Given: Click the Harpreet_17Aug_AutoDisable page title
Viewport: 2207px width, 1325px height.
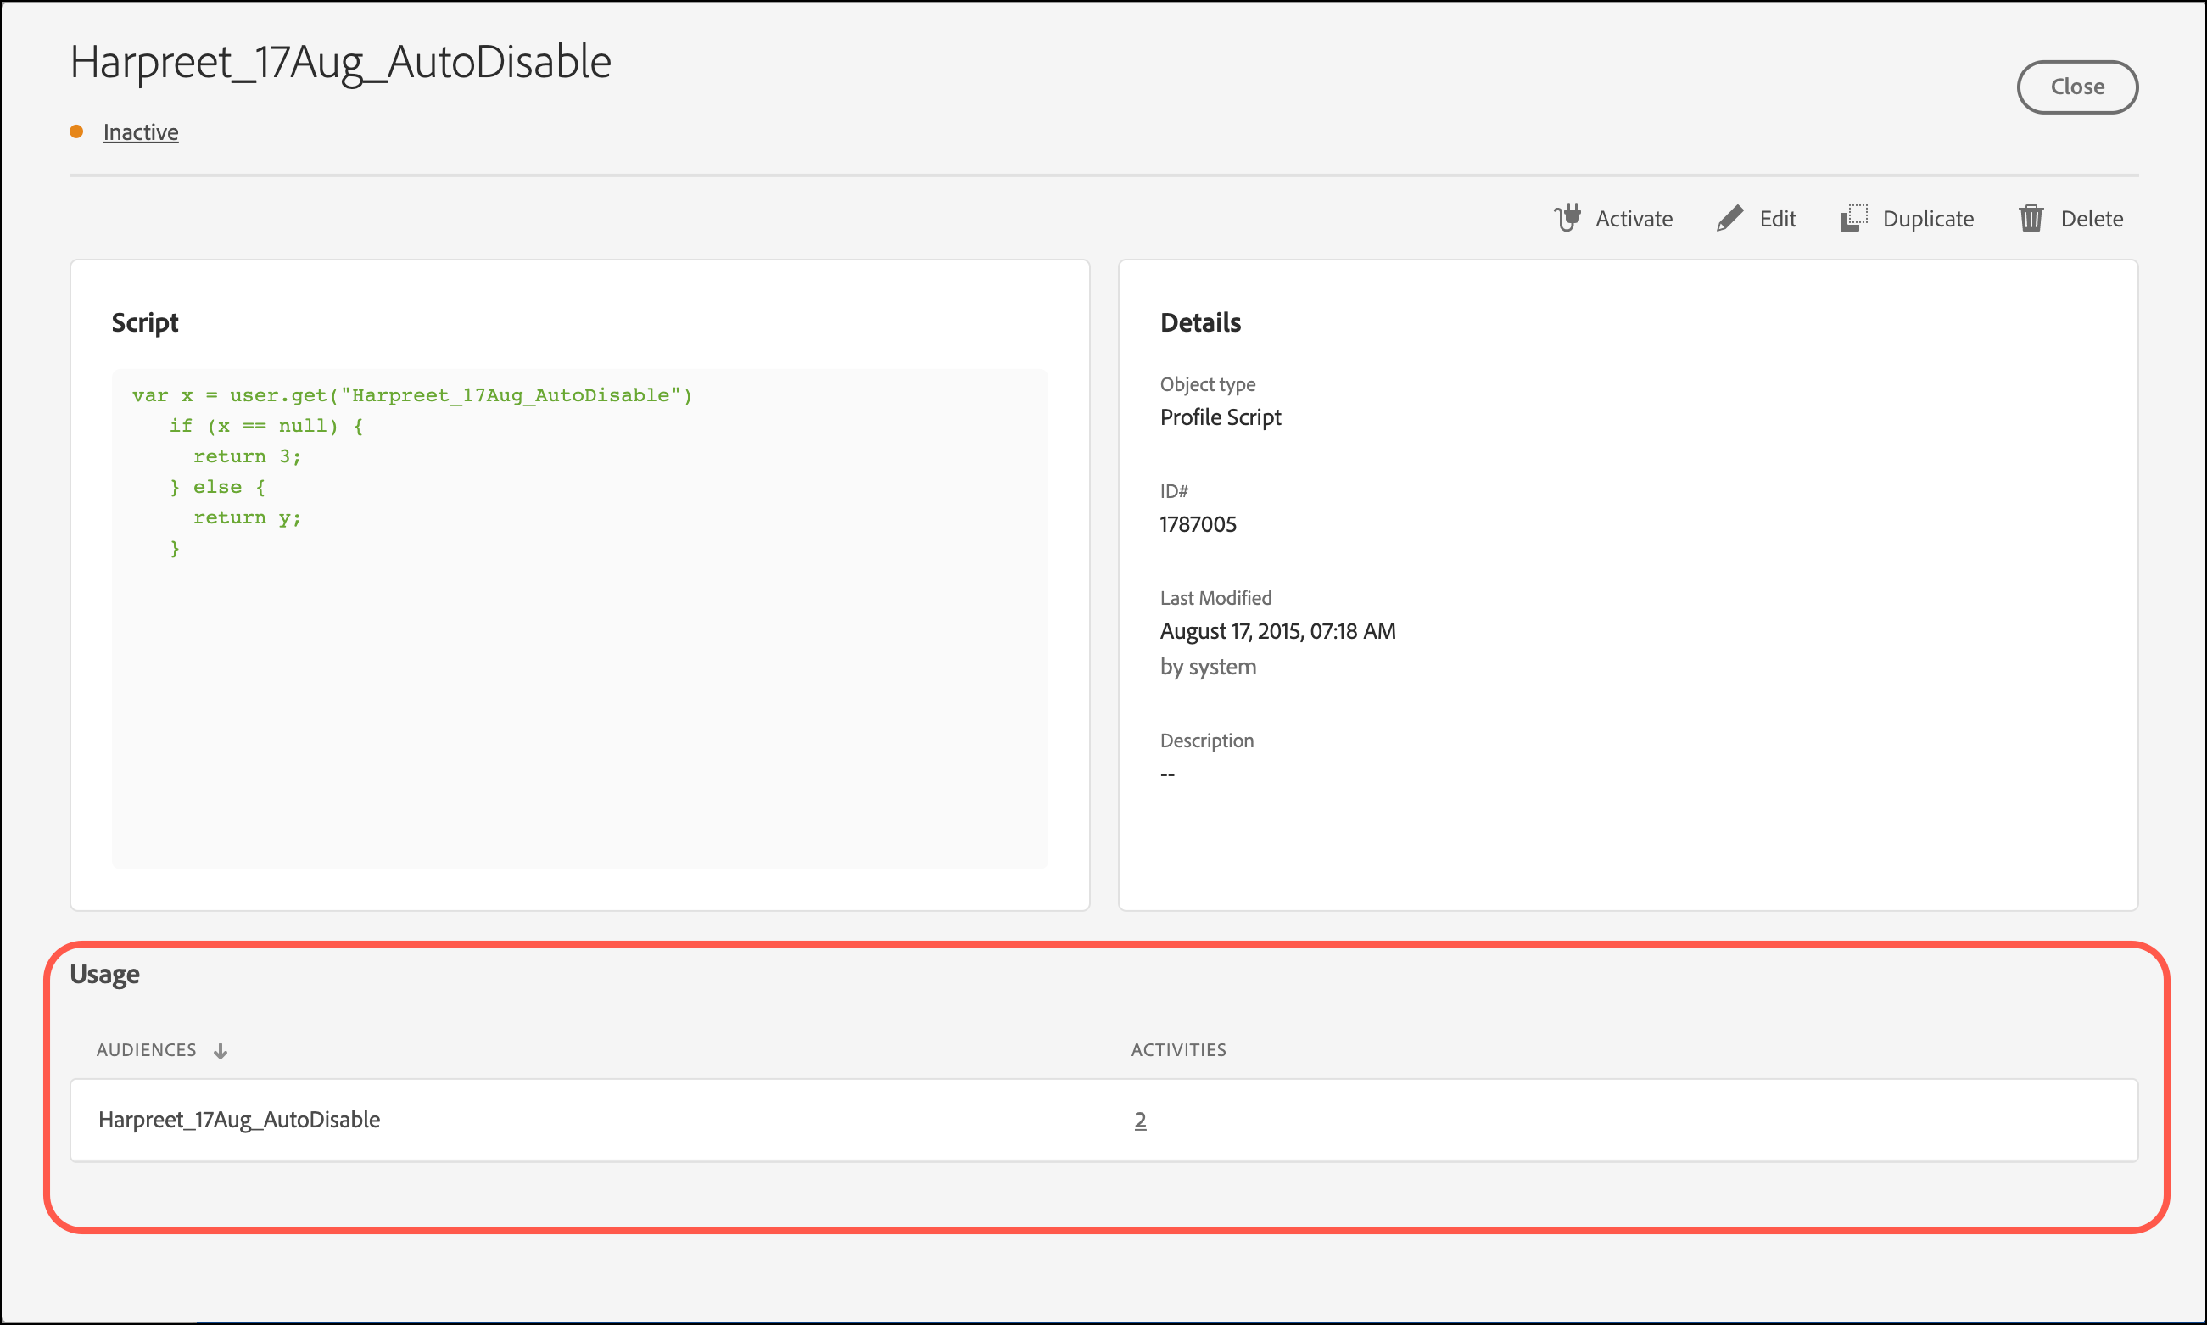Looking at the screenshot, I should point(340,63).
